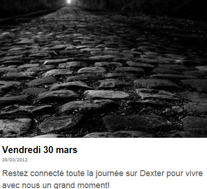Click the word "Vendredi" in the headline

(x=22, y=150)
